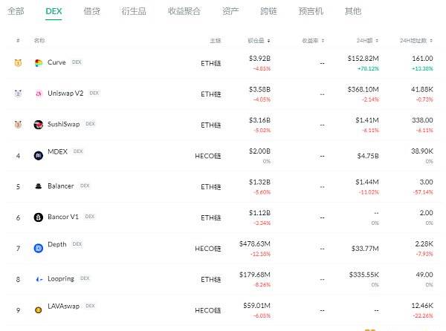Select the 全部 tab
Screen dimensions: 446x331
[16, 11]
